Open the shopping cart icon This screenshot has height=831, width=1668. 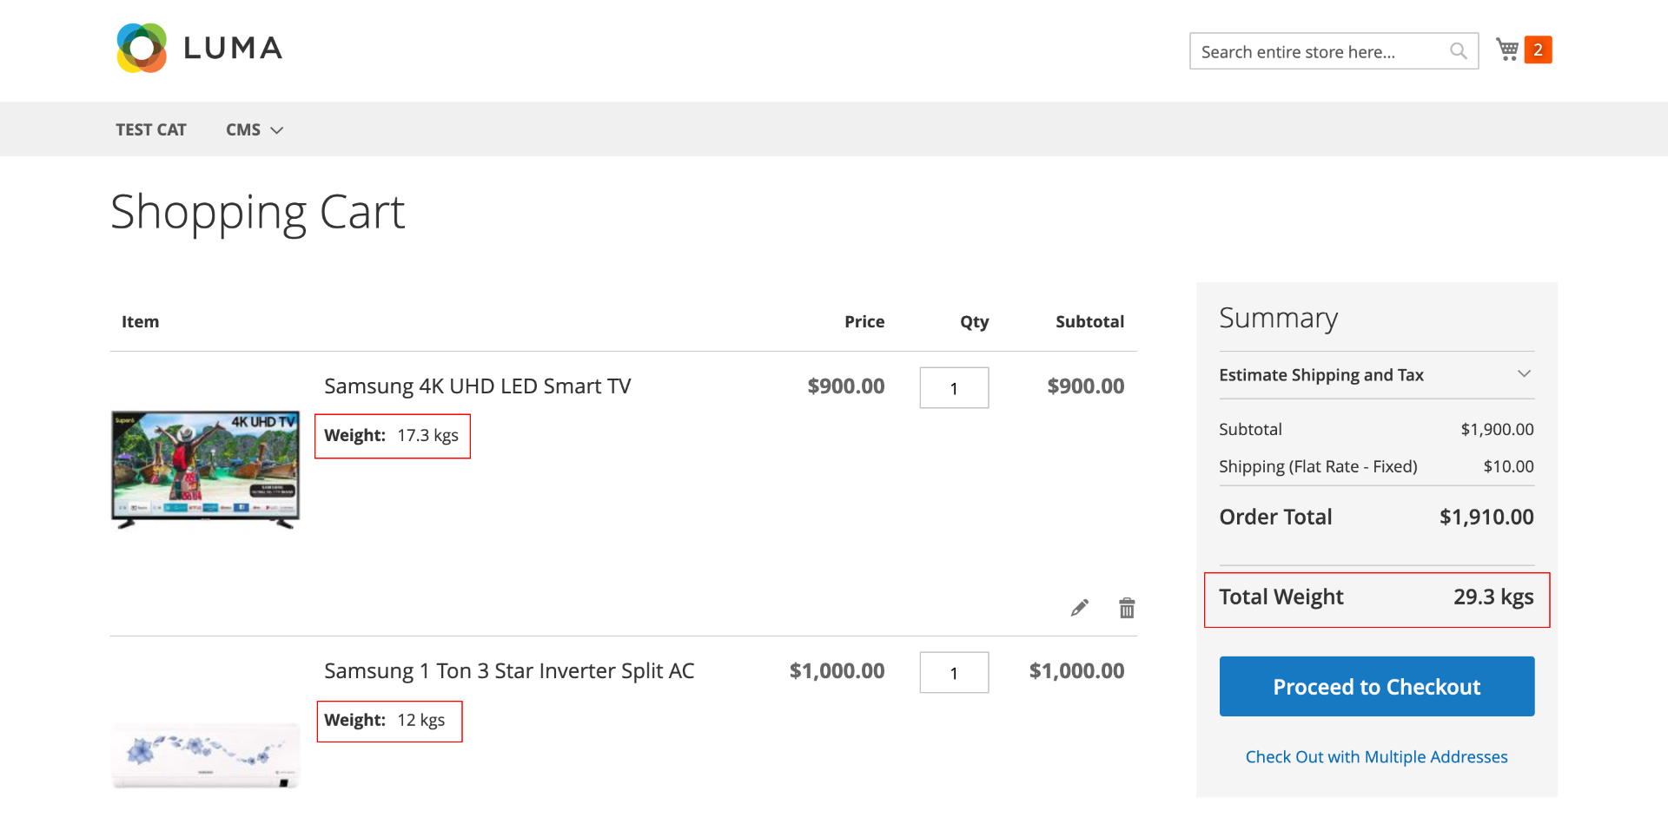tap(1507, 49)
